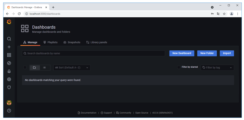Open the Configuration gear icon
The height and width of the screenshot is (120, 244).
tap(9, 79)
